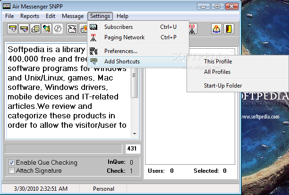Enable the Attach Signature checkbox
This screenshot has height=195, width=289.
tap(11, 170)
